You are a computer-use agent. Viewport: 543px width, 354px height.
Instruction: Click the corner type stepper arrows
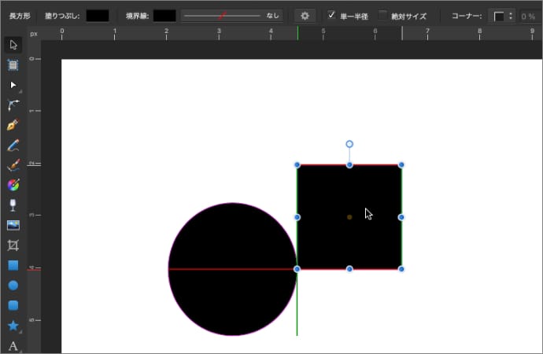coord(511,16)
